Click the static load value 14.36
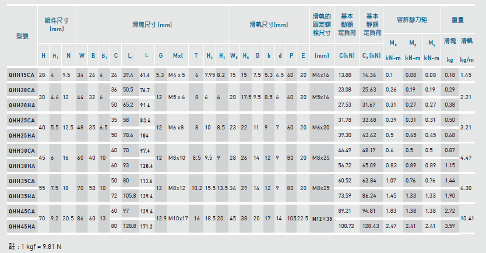486x253 pixels. 369,75
